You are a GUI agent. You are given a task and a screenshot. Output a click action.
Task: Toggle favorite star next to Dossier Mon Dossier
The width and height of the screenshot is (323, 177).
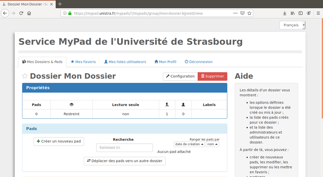[x=25, y=76]
